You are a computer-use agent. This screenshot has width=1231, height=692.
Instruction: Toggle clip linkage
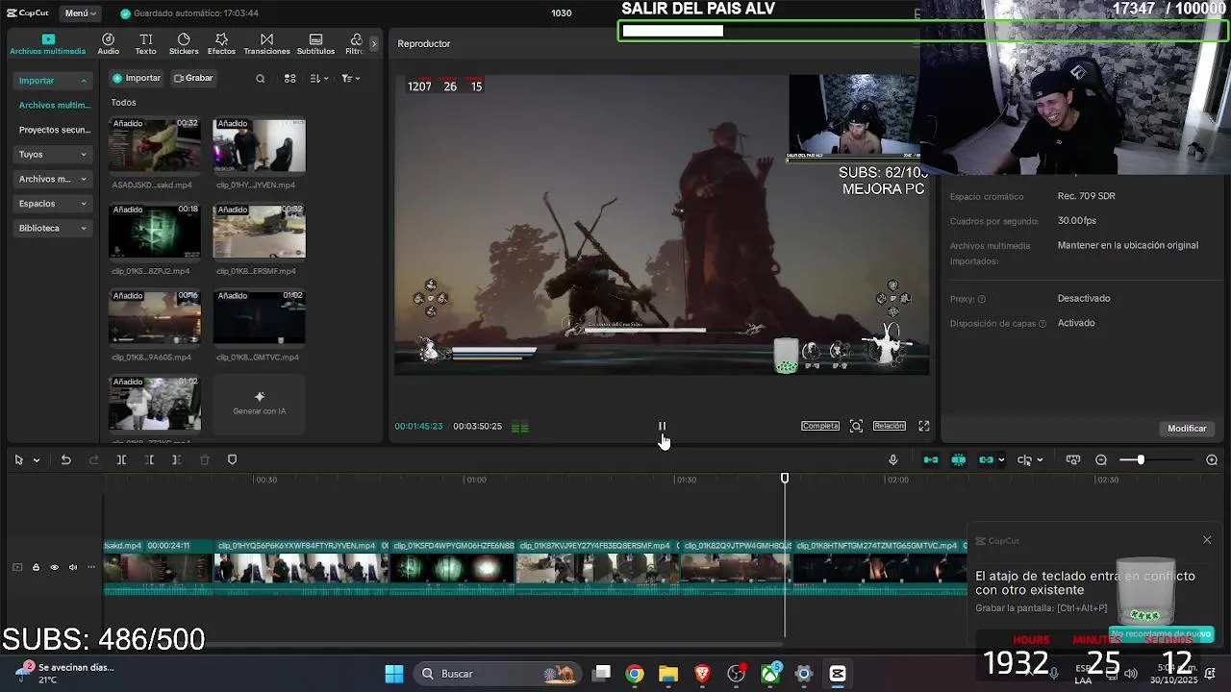(986, 460)
